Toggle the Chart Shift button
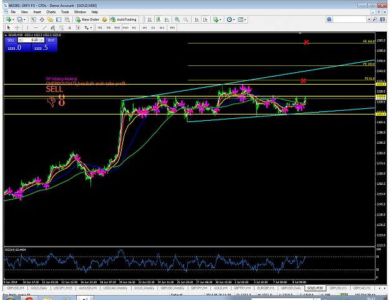The width and height of the screenshot is (390, 300). coord(205,19)
